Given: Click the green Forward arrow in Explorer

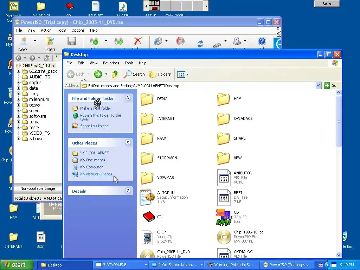Looking at the screenshot, I should pyautogui.click(x=98, y=74).
